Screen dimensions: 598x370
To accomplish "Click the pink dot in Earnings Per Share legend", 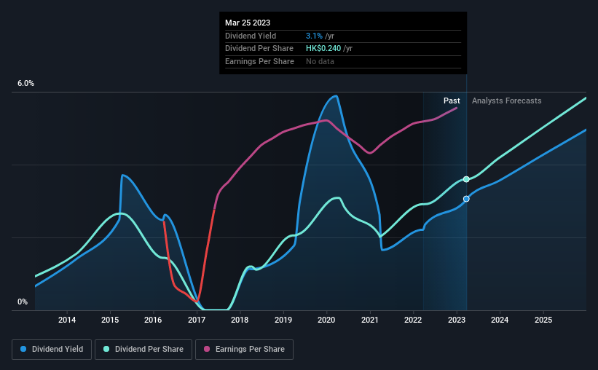I will click(x=207, y=349).
